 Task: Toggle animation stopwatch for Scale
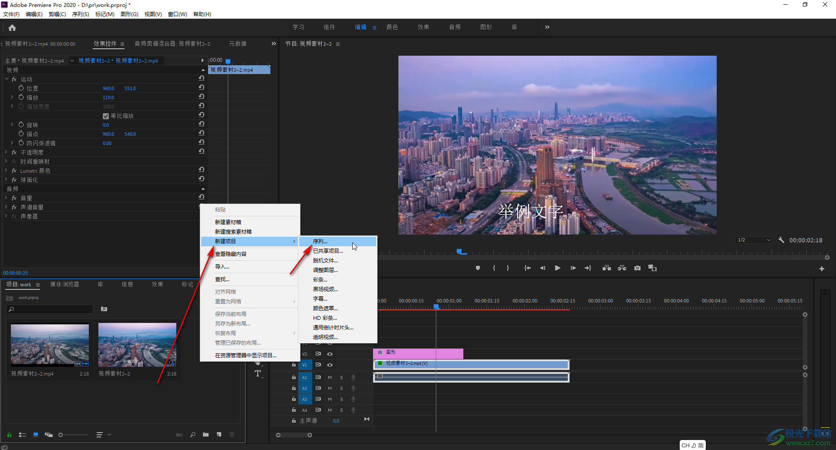(x=21, y=97)
